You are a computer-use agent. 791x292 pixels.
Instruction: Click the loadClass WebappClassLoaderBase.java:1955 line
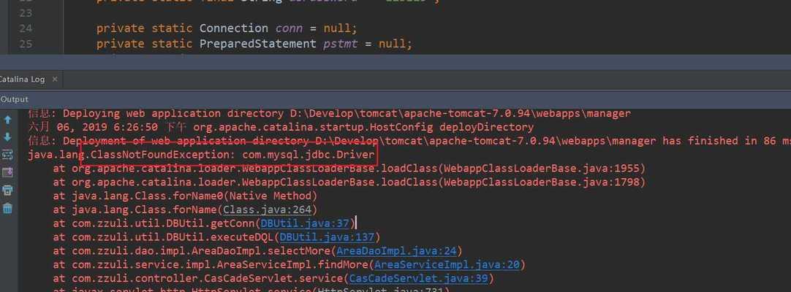pyautogui.click(x=349, y=168)
